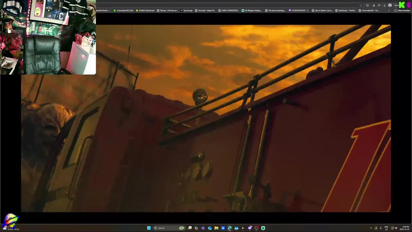412x232 pixels.
Task: Open Logitech G HUB taskbar icon
Action: [243, 228]
